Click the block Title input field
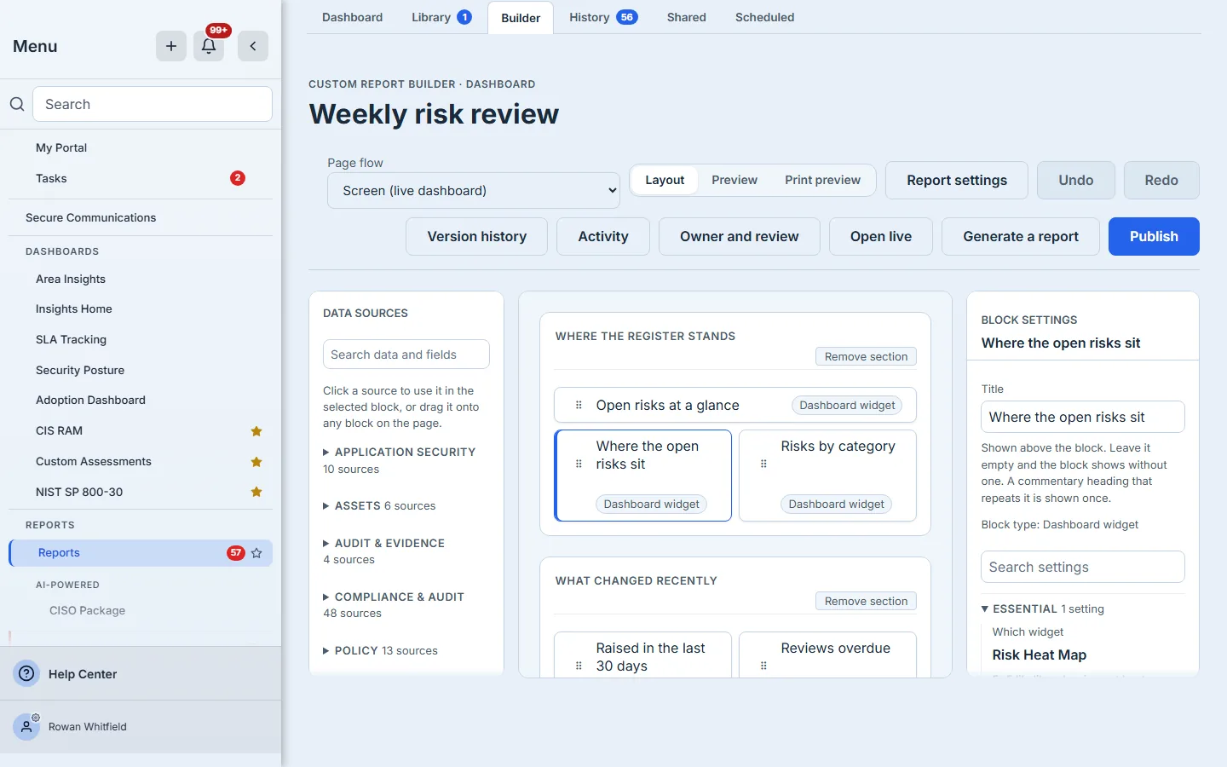This screenshot has height=767, width=1227. point(1083,417)
